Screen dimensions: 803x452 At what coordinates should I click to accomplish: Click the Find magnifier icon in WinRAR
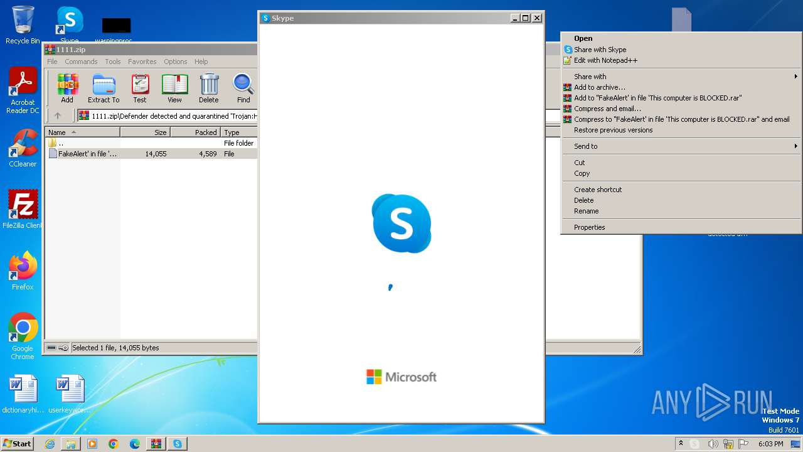[x=243, y=89]
